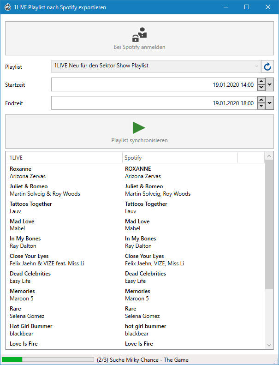Click Ray Dalton in the Spotify column

138,246
